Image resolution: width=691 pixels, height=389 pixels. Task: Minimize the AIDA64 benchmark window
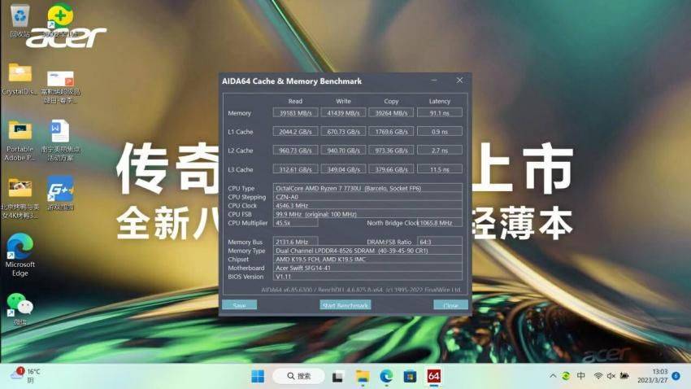(x=434, y=81)
